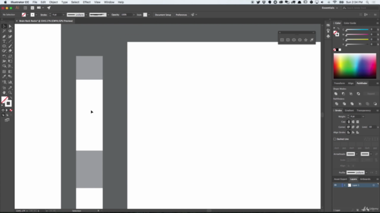
Task: Open brush definition dropdown in control bar
Action: point(108,15)
